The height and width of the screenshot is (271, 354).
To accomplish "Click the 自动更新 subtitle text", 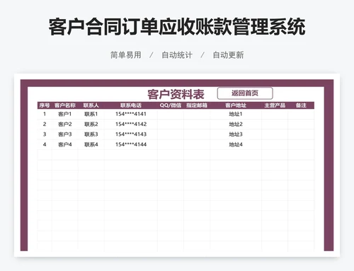I will tap(228, 55).
